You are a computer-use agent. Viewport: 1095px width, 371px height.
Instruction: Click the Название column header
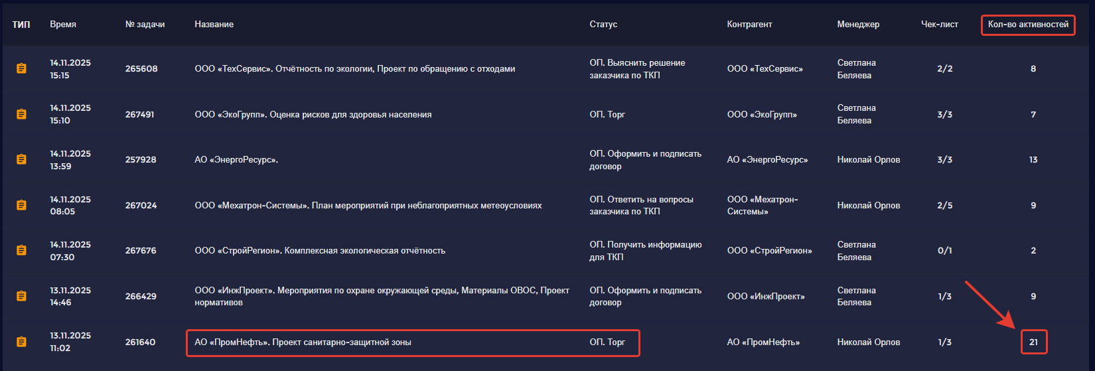tap(214, 25)
